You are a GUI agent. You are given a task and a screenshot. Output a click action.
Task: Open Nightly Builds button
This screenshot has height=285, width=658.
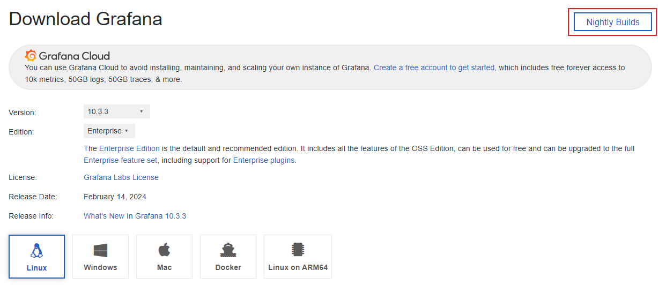613,22
